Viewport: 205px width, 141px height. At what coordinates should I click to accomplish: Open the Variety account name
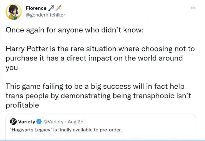pyautogui.click(x=27, y=121)
